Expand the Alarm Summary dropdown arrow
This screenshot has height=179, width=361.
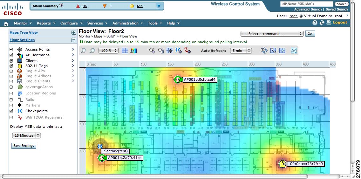click(159, 6)
